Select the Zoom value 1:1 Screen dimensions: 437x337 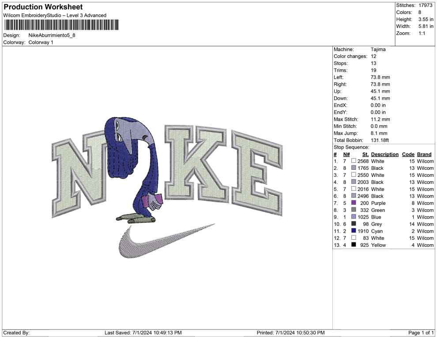422,33
